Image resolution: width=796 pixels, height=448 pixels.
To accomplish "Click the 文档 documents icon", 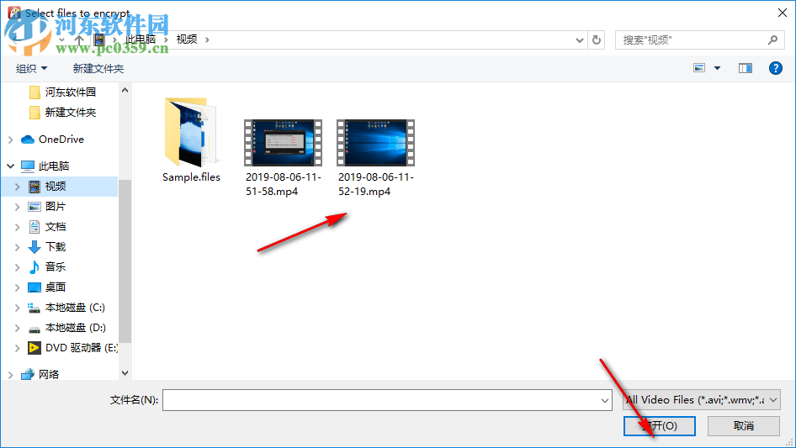I will (34, 227).
